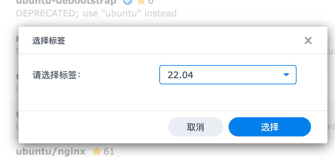The height and width of the screenshot is (157, 335).
Task: Select the ubuntu-debootstrap image title
Action: point(66,2)
